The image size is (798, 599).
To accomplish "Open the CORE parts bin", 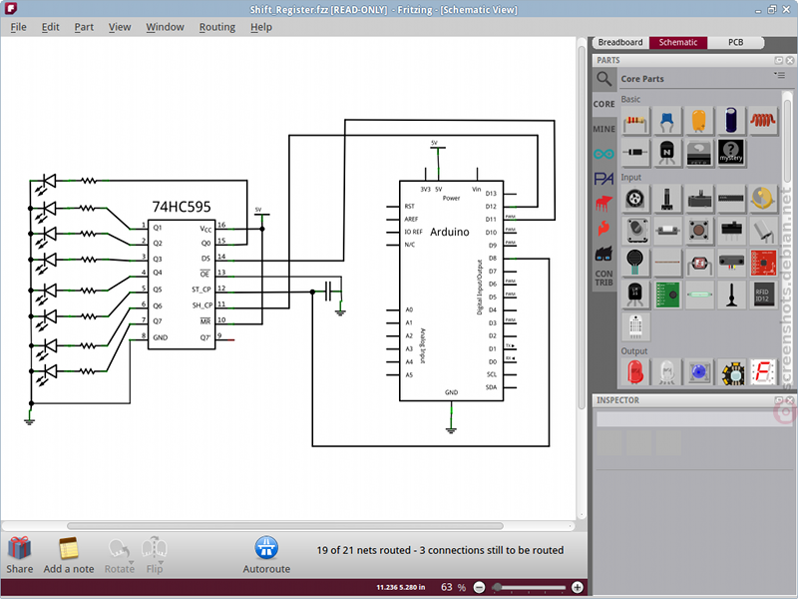I will pyautogui.click(x=604, y=104).
